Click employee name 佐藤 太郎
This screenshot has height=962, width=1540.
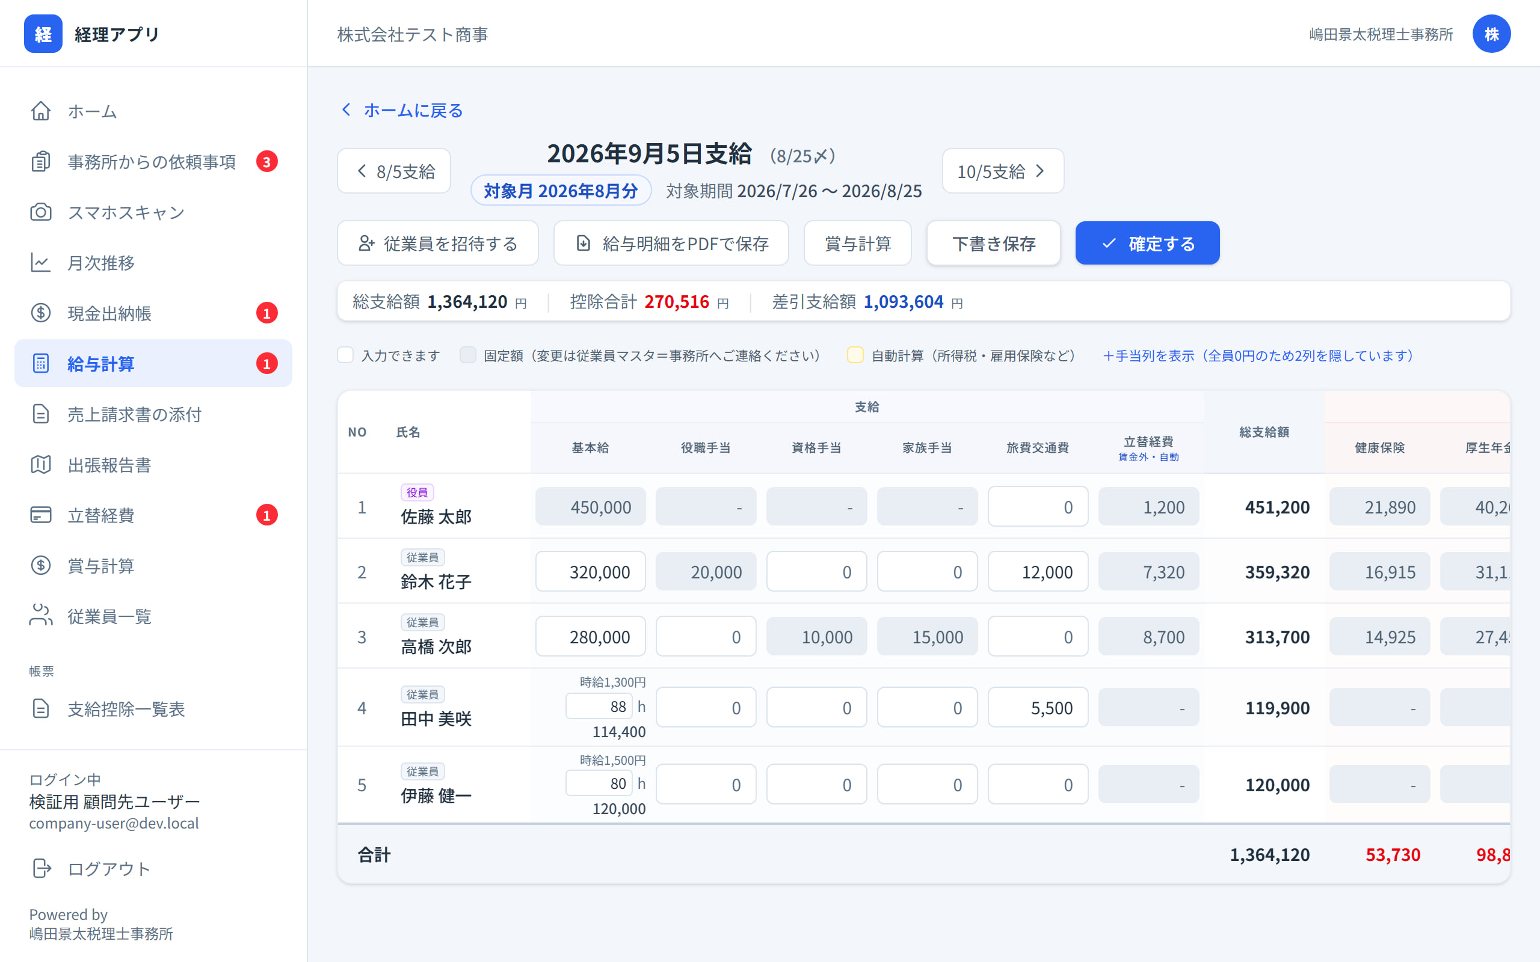click(x=436, y=516)
